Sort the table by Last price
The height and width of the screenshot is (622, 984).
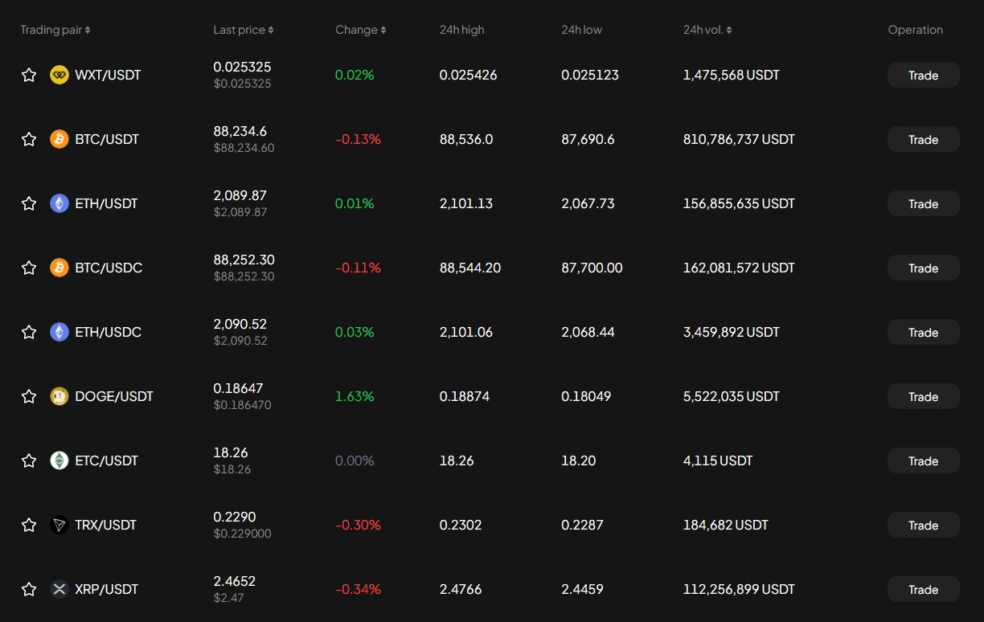[x=243, y=30]
